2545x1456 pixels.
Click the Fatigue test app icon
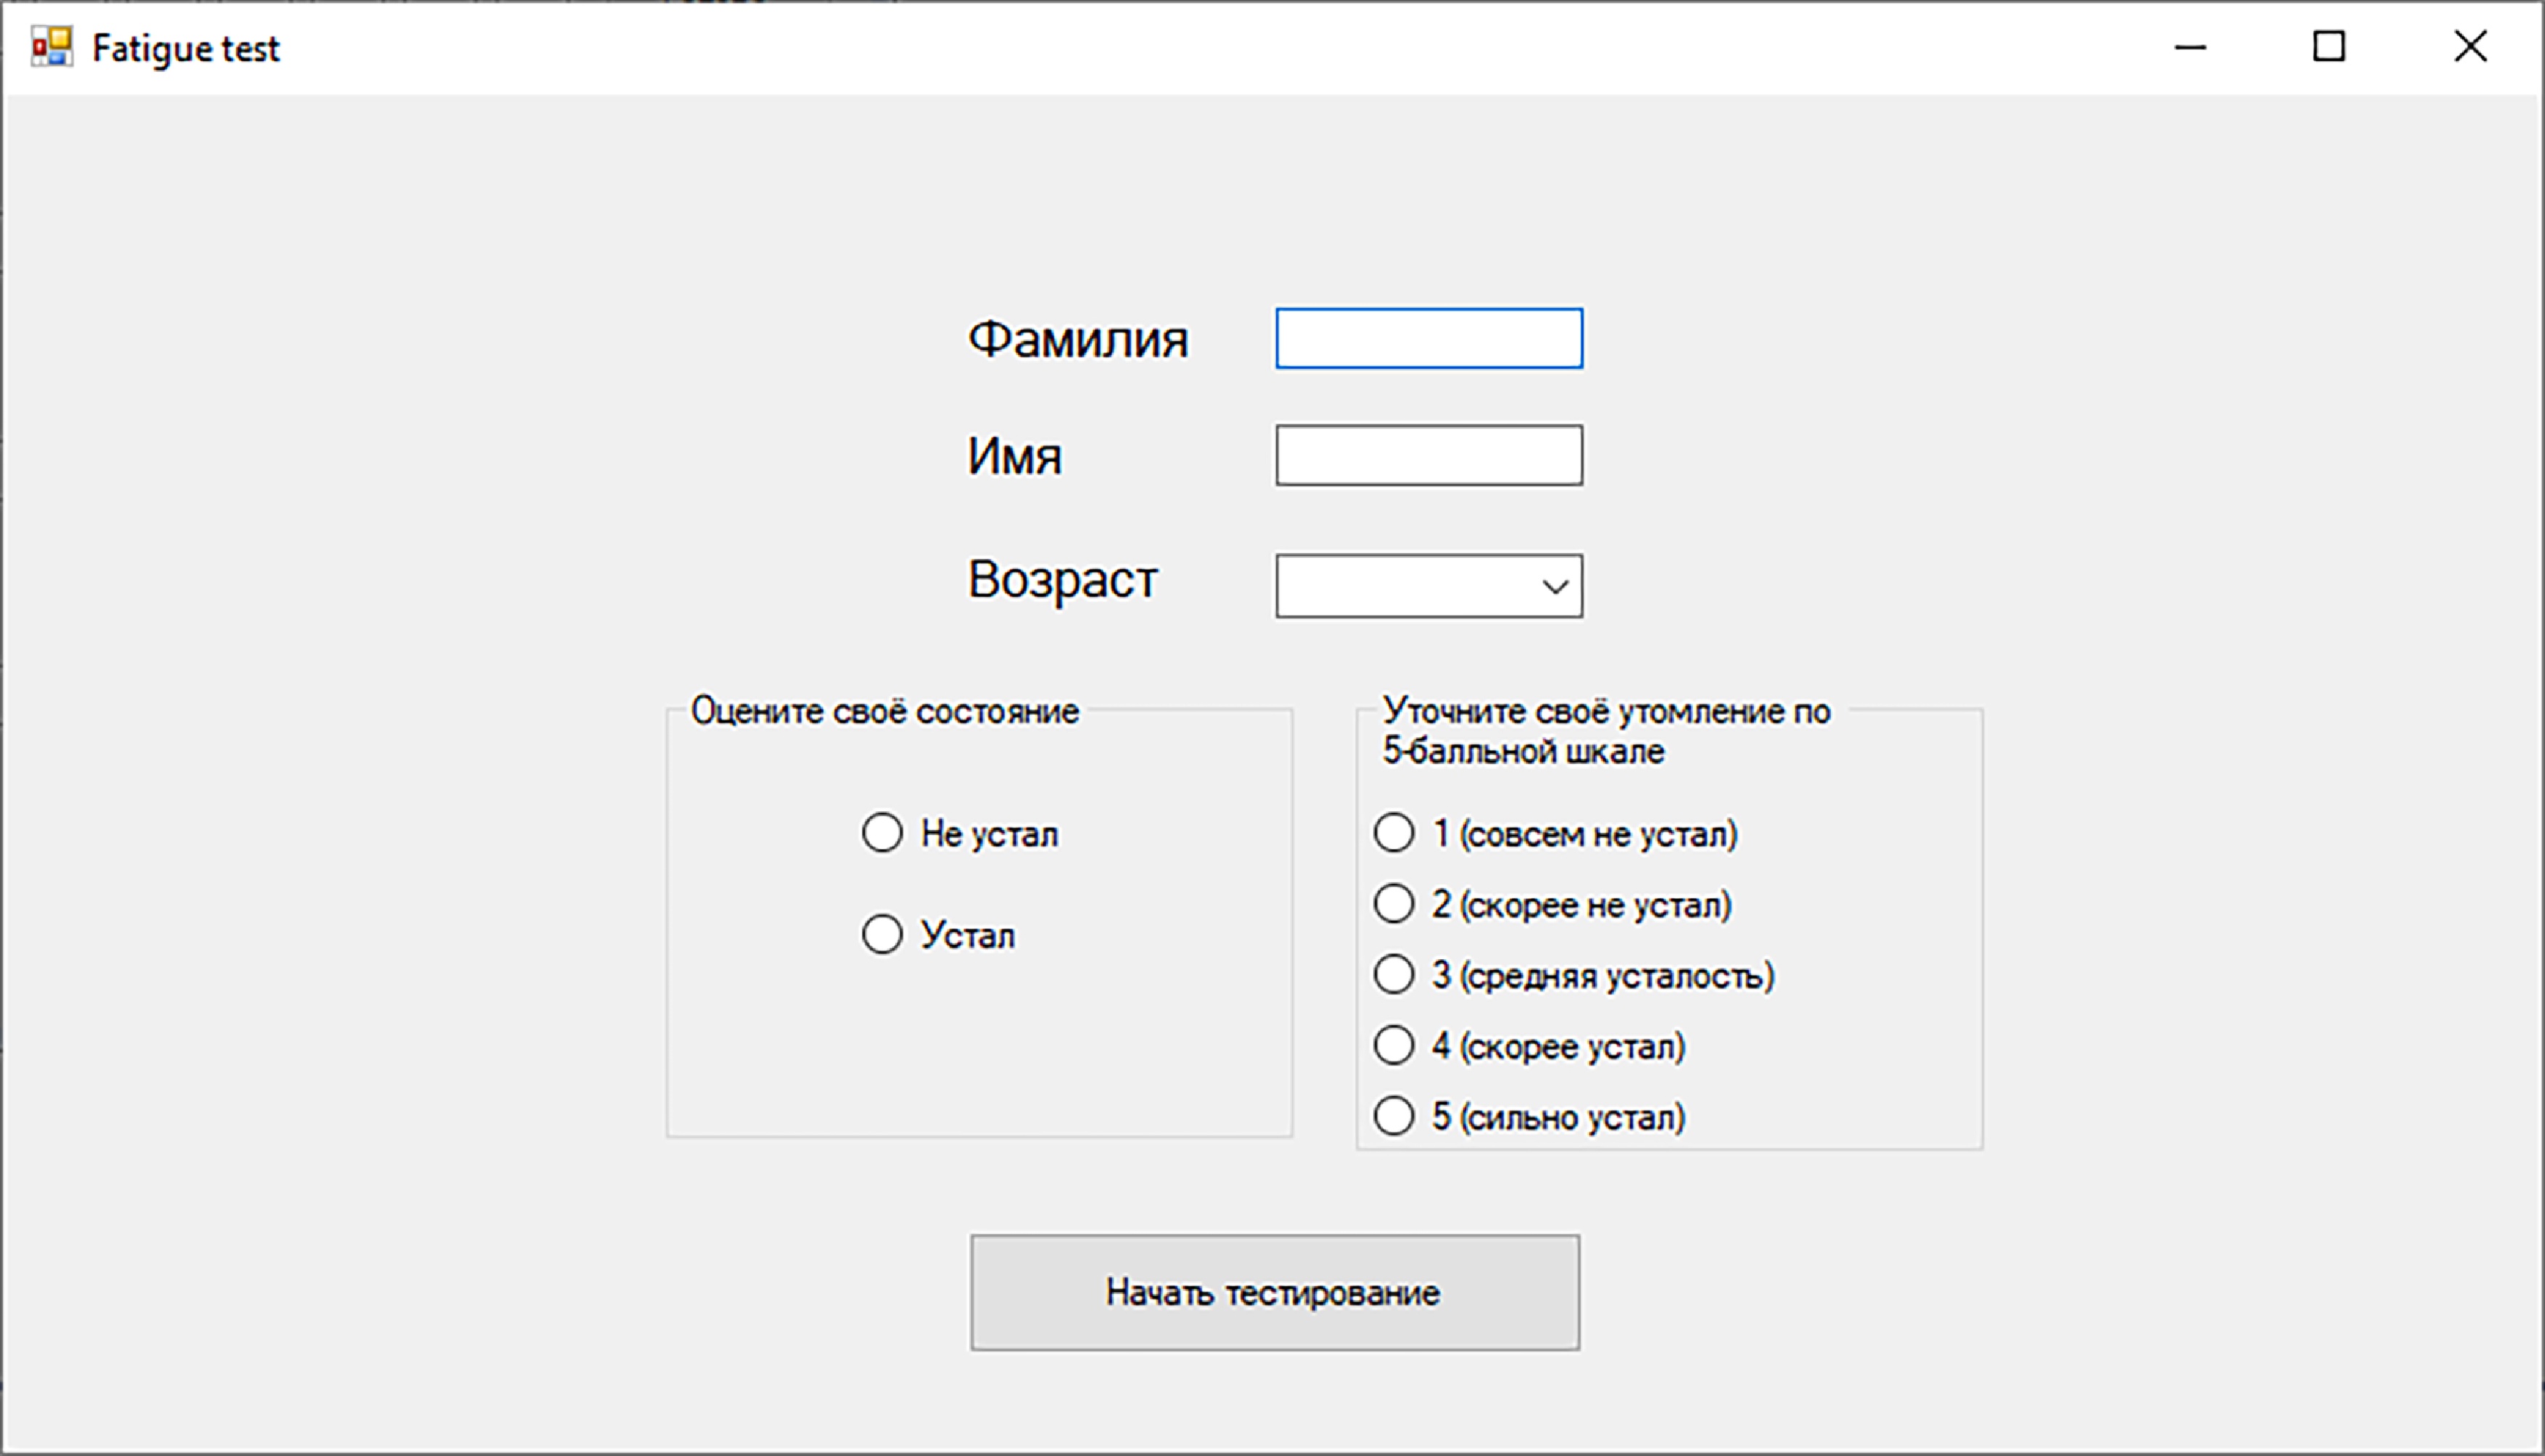pos(51,47)
